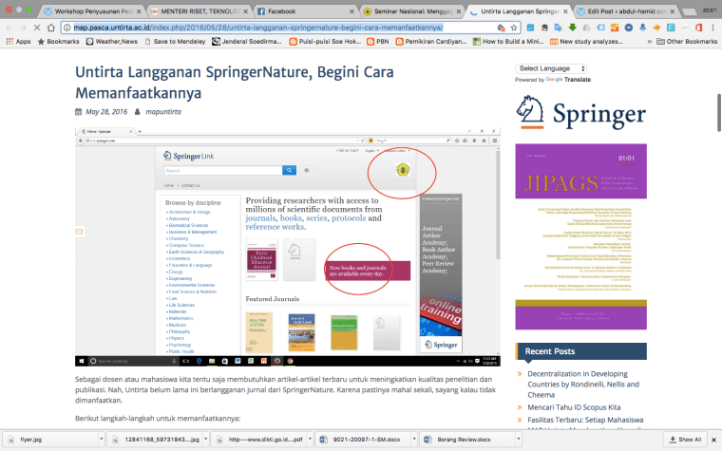This screenshot has width=722, height=451.
Task: Click the mapuntirta author link
Action: click(x=163, y=112)
